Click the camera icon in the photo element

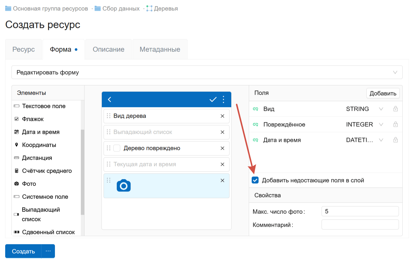click(124, 186)
